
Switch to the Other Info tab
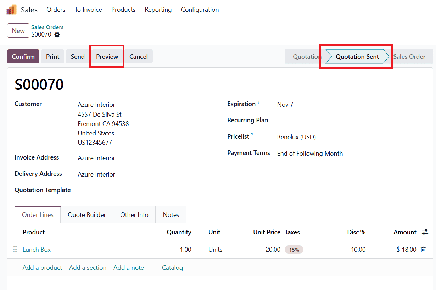(x=134, y=215)
